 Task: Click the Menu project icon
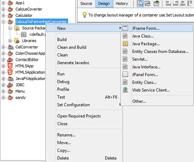10,91
